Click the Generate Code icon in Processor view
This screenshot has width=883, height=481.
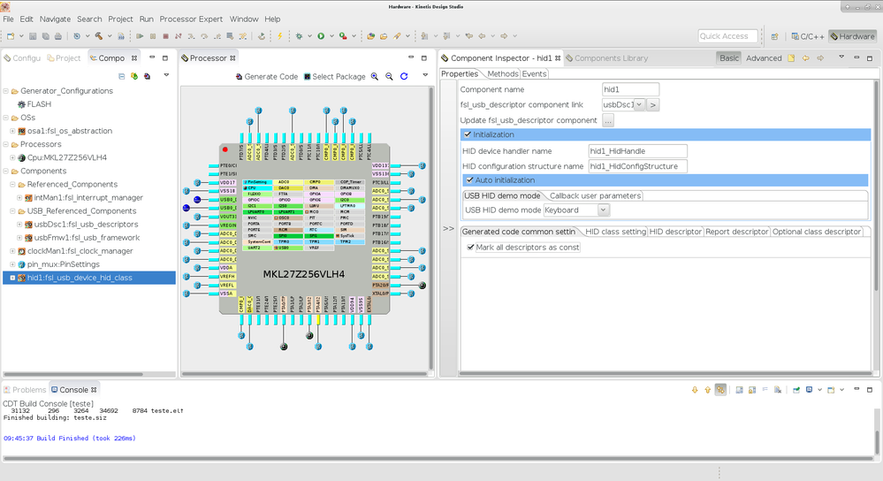coord(239,77)
